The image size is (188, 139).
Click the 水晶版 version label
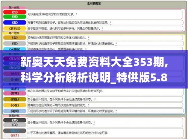click(15, 49)
